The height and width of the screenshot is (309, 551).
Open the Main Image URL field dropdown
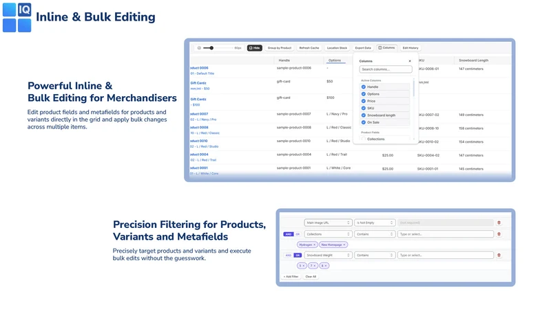328,222
